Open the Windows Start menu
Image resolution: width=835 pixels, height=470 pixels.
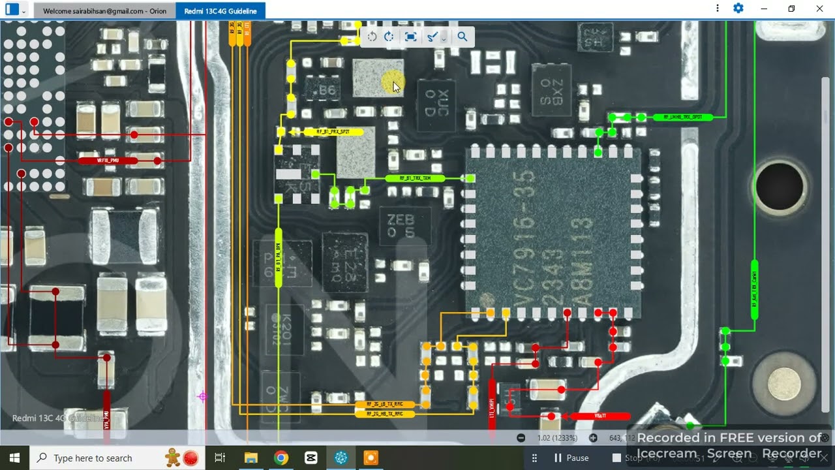click(x=14, y=458)
